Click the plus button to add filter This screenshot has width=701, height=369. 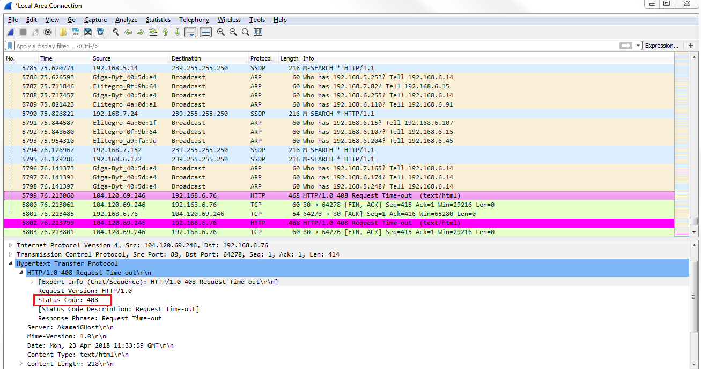[691, 46]
